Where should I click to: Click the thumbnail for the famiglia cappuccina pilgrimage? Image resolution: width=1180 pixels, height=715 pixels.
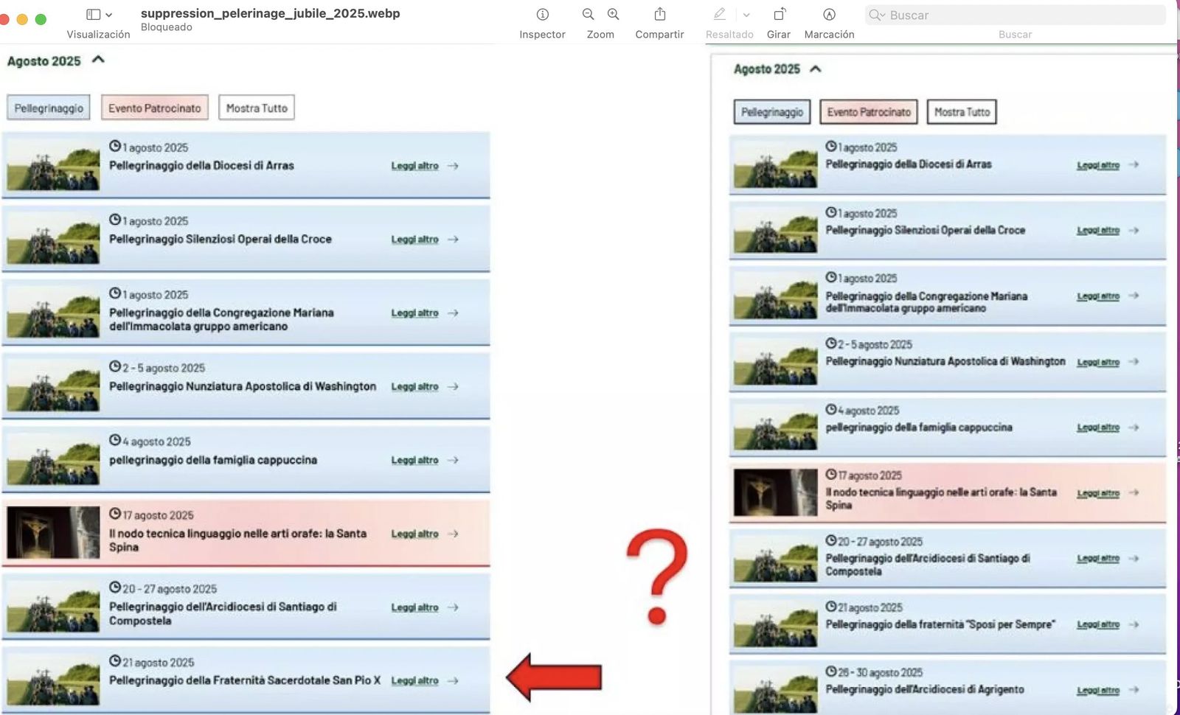52,458
